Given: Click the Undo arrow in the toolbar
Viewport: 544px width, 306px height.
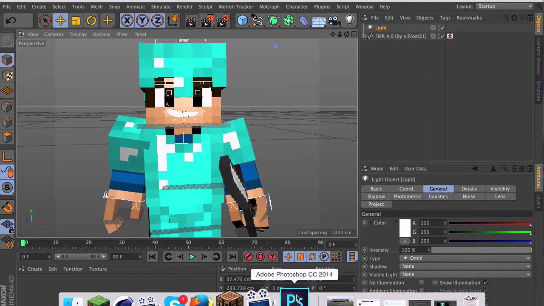Looking at the screenshot, I should 10,20.
